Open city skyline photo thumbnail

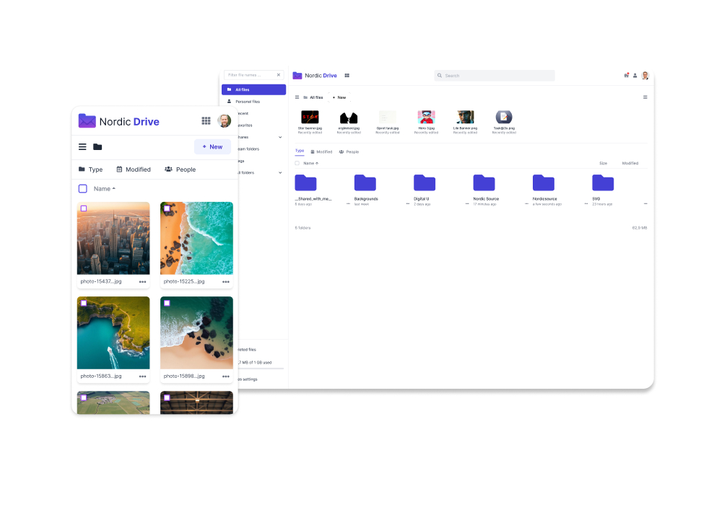point(113,238)
